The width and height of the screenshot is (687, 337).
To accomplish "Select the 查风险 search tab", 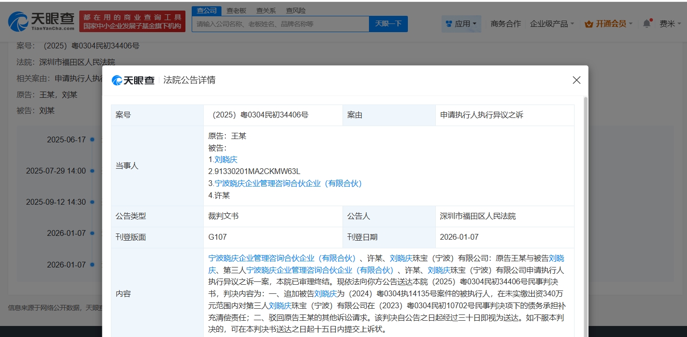I will coord(295,11).
